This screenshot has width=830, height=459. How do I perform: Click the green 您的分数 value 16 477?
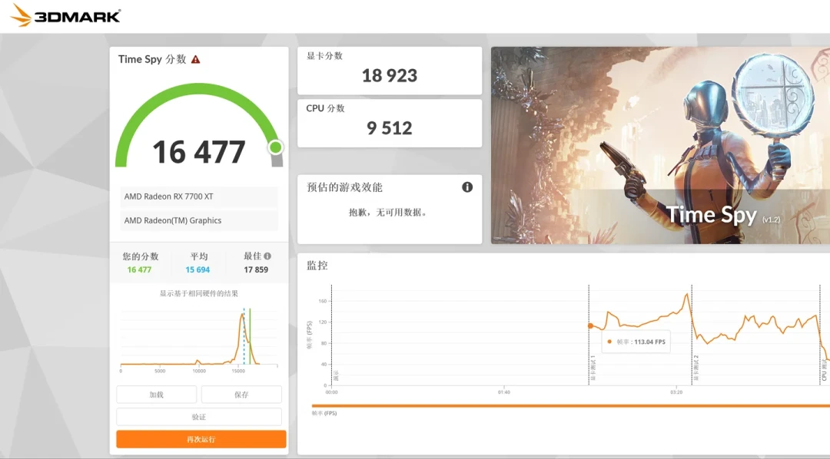click(x=139, y=269)
